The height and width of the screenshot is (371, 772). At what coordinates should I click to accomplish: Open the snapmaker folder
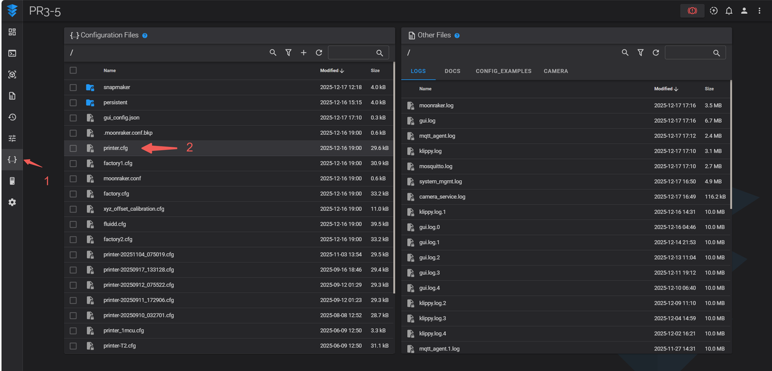tap(116, 87)
